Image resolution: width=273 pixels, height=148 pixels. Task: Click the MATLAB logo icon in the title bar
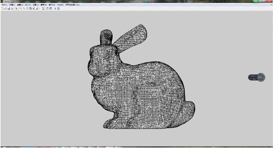[2, 1]
